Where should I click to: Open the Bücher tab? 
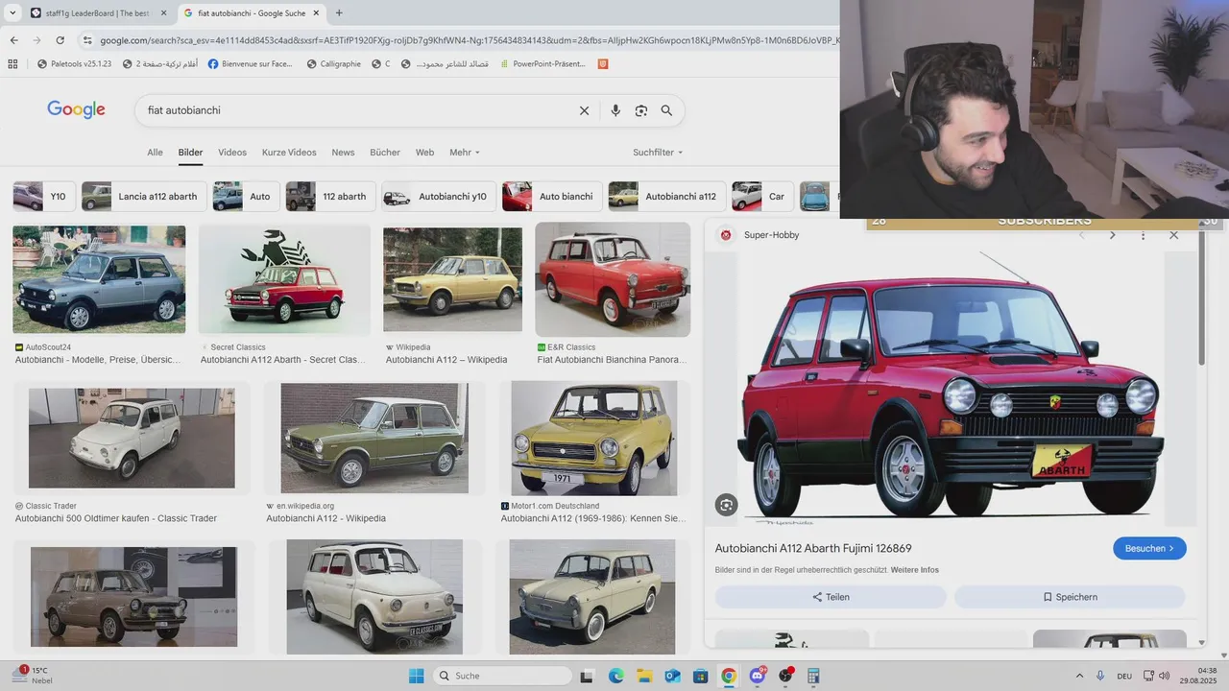385,153
